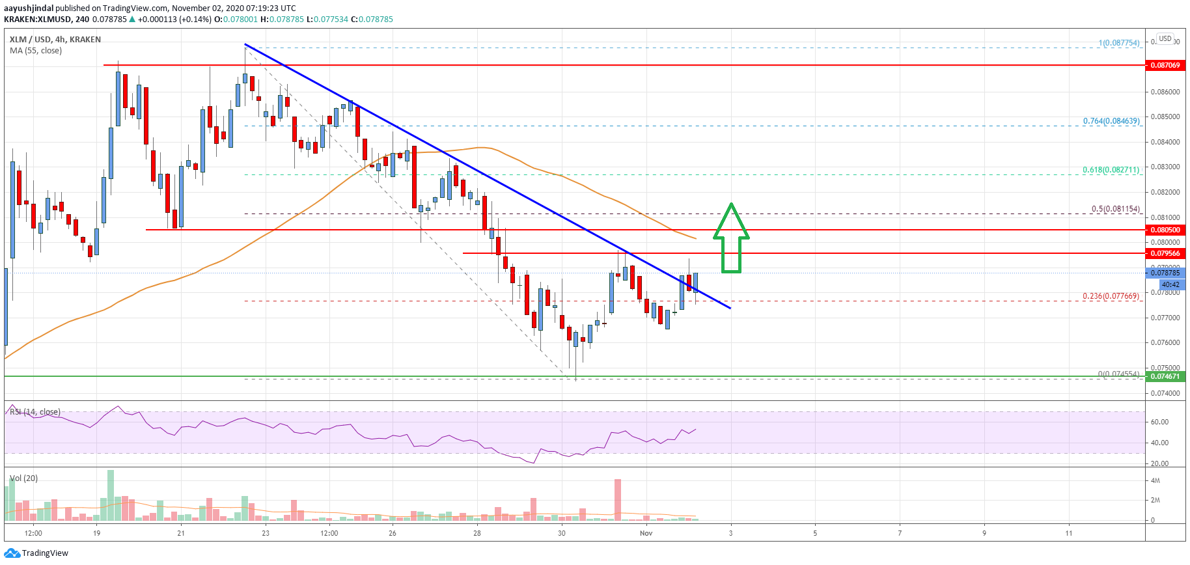The image size is (1190, 565).
Task: Click the 2M volume scale value
Action: tap(1155, 500)
